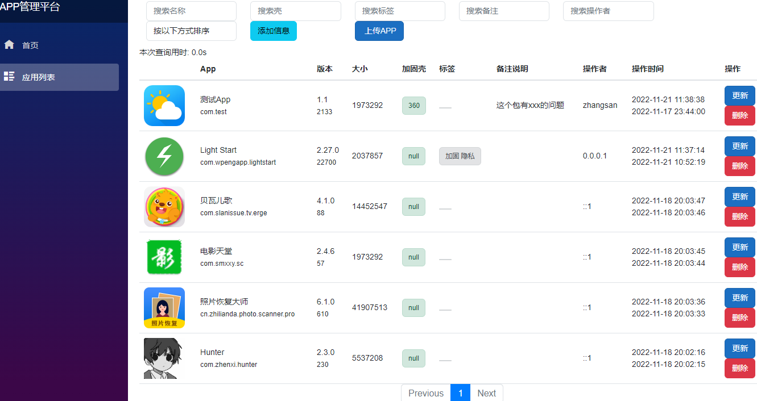
Task: Click the home icon beside 首页
Action: point(9,44)
